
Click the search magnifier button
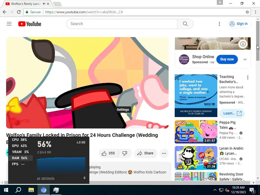(x=185, y=24)
